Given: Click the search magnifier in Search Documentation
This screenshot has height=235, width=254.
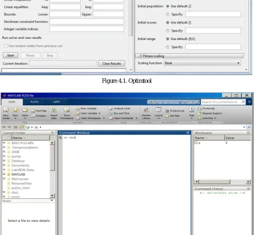Looking at the screenshot, I should pyautogui.click(x=243, y=102).
